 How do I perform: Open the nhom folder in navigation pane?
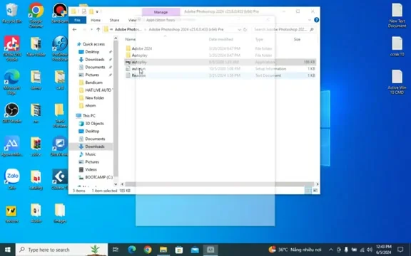pyautogui.click(x=91, y=105)
